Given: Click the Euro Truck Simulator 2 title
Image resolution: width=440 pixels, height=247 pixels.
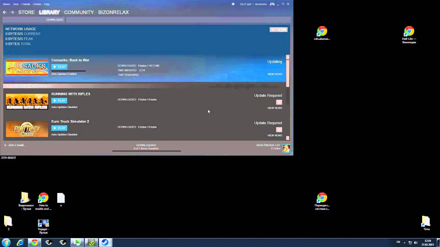Looking at the screenshot, I should (x=70, y=121).
